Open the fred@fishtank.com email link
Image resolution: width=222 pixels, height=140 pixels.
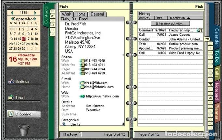[x=99, y=87]
